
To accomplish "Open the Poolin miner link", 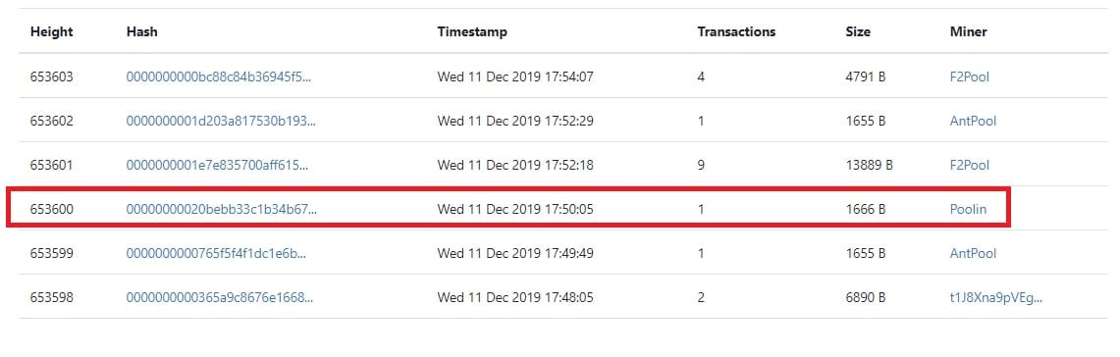I will point(968,209).
